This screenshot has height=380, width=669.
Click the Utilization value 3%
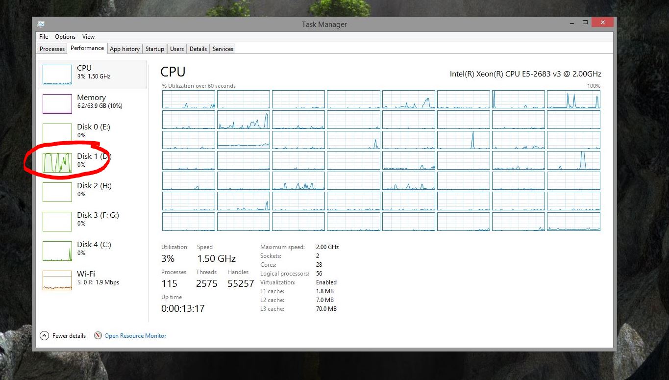tap(168, 258)
